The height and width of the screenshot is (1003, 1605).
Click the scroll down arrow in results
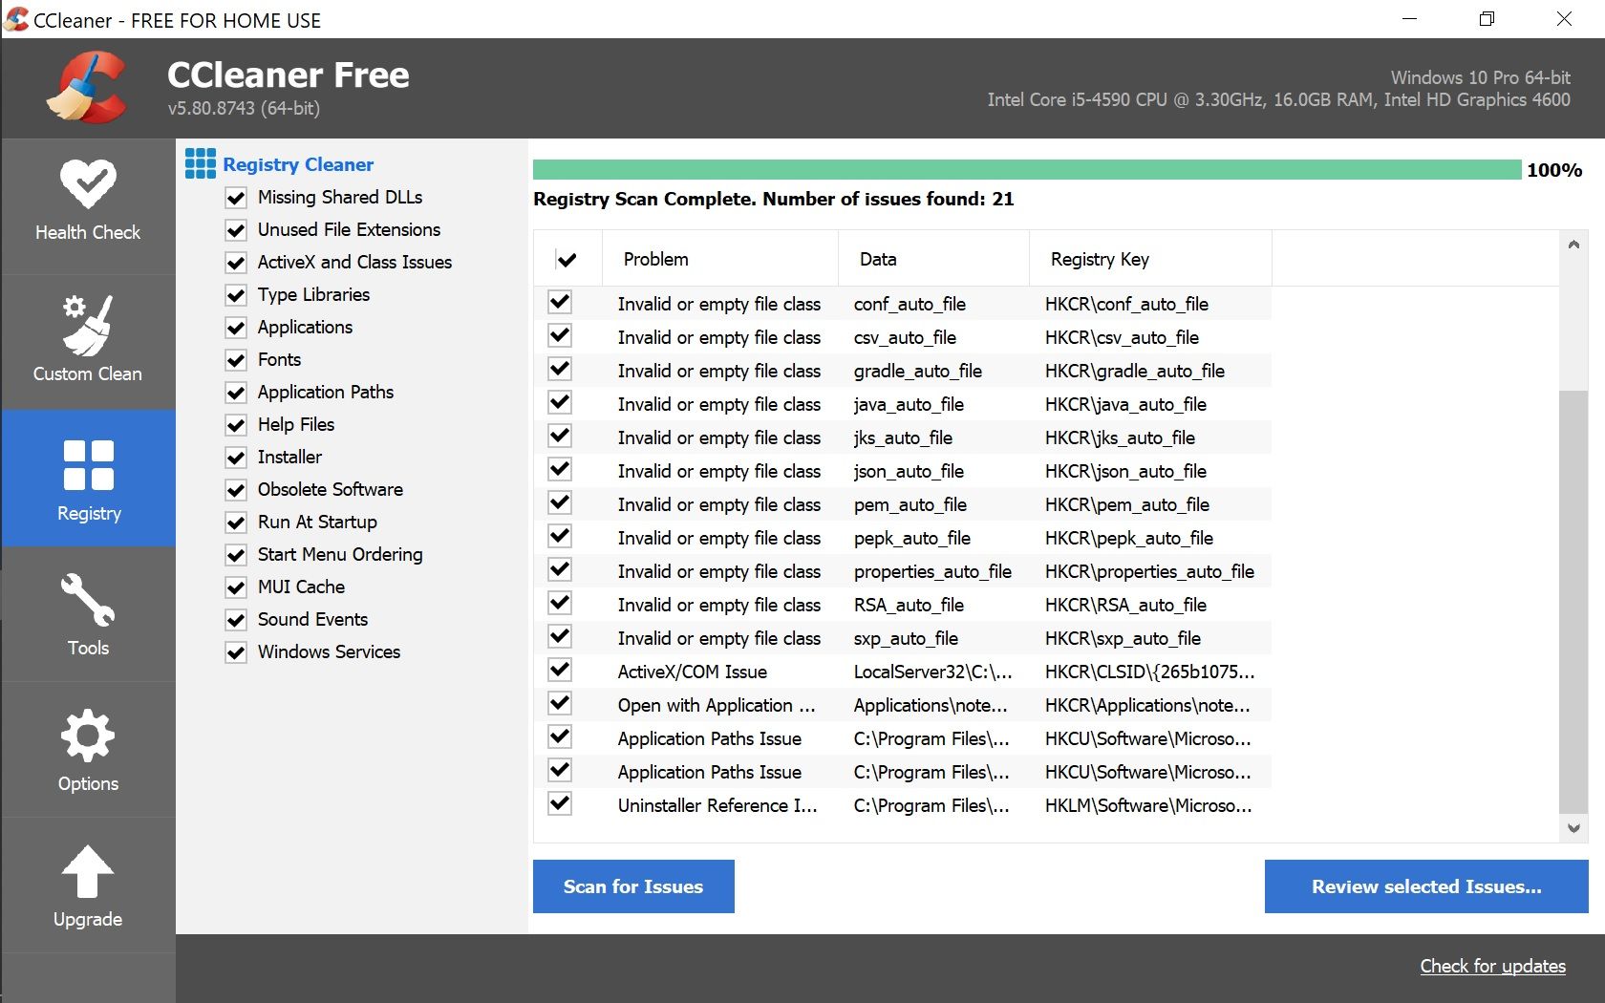pyautogui.click(x=1573, y=828)
